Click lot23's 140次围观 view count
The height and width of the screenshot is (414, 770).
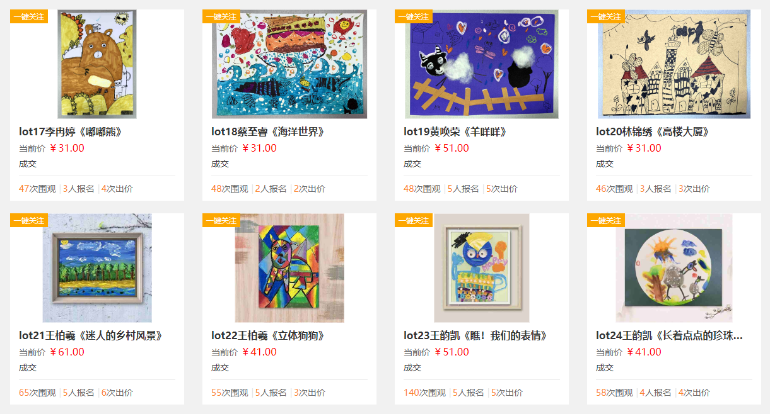point(422,393)
